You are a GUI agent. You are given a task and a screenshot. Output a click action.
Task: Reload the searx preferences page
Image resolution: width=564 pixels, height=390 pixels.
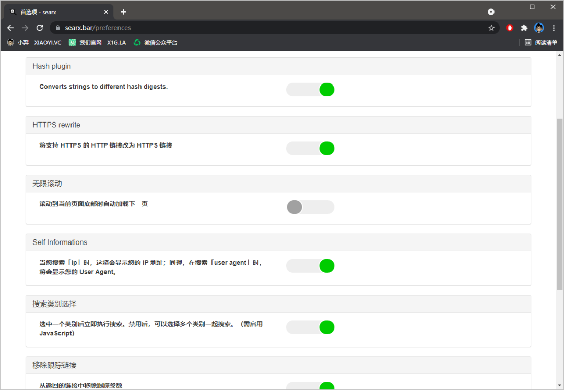pyautogui.click(x=40, y=28)
